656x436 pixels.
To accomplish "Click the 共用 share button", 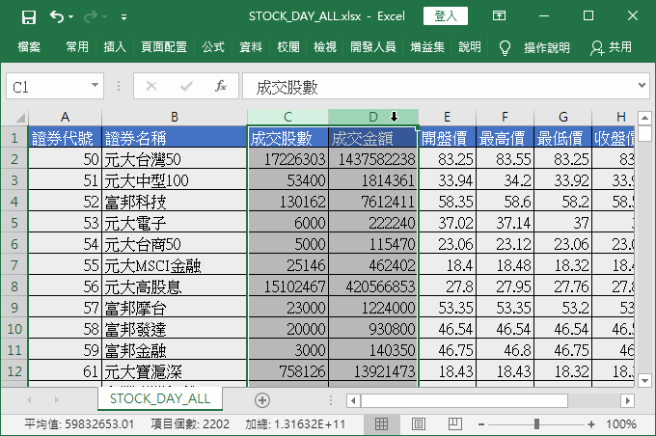I will pyautogui.click(x=612, y=47).
